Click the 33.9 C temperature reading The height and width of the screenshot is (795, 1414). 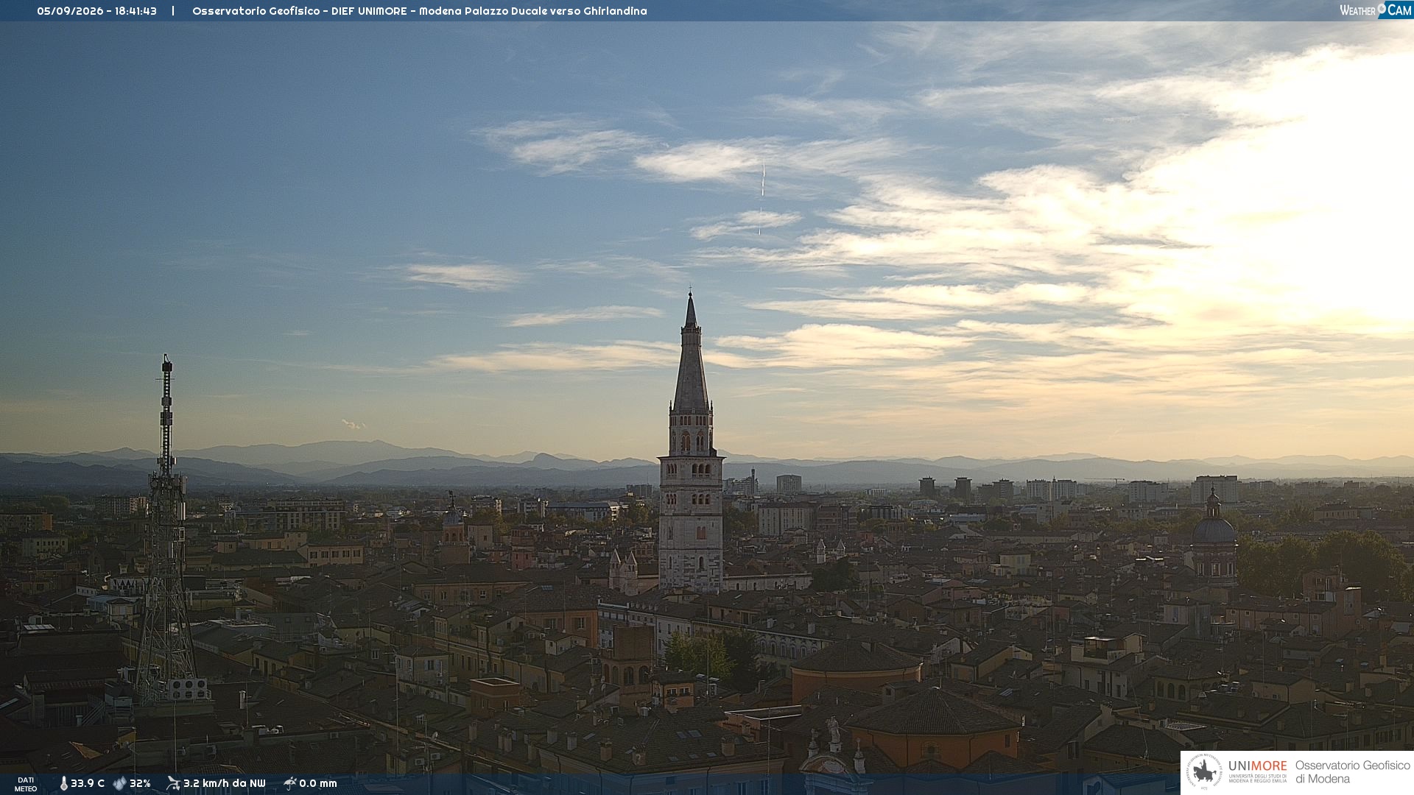point(88,783)
